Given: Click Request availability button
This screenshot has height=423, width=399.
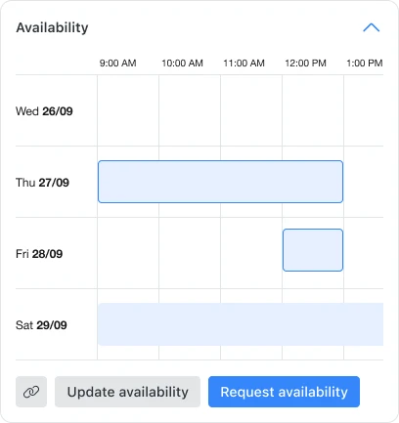Looking at the screenshot, I should pyautogui.click(x=284, y=392).
